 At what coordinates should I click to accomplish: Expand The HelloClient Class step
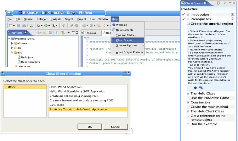tap(188, 111)
